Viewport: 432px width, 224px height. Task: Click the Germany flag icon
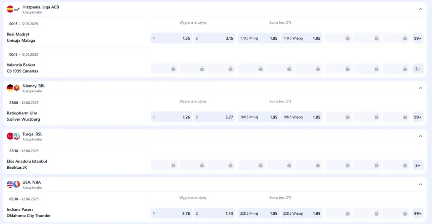point(10,88)
